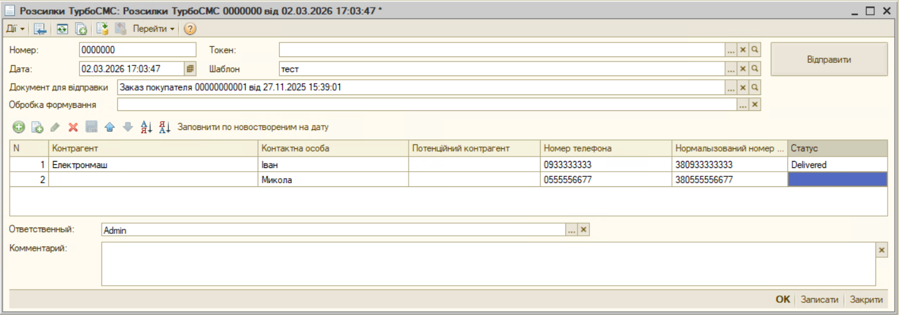Image resolution: width=899 pixels, height=315 pixels.
Task: Add a new row with the green plus icon
Action: (x=18, y=127)
